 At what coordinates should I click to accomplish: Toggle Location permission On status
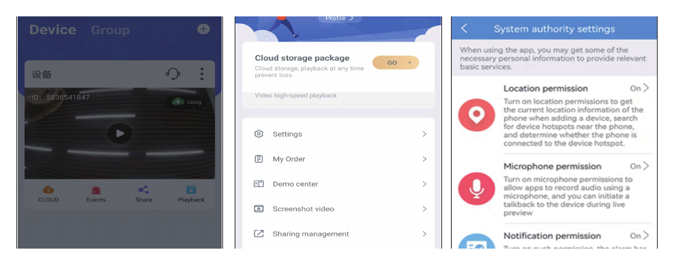point(640,88)
